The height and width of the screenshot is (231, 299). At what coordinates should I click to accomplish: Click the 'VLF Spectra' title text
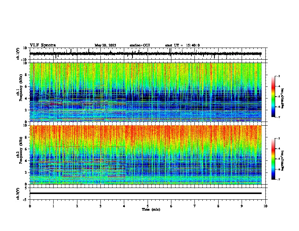click(43, 45)
